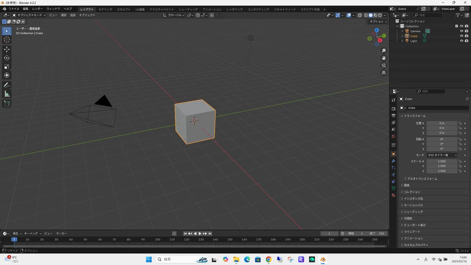
Task: Open the Output properties tab
Action: click(x=393, y=116)
